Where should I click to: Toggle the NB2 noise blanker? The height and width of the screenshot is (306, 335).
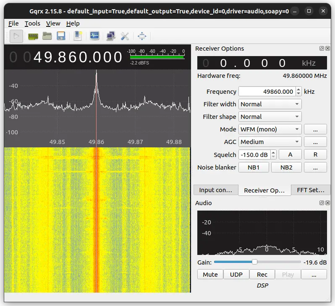[286, 167]
